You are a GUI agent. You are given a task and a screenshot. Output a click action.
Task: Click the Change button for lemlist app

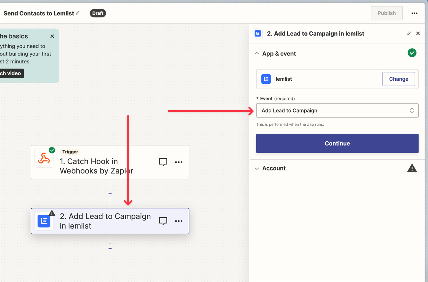click(x=398, y=79)
